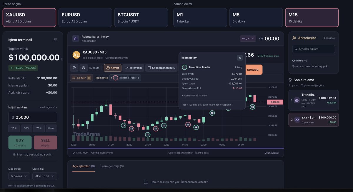Click the gold Au coin icon
Image resolution: width=353 pixels, height=192 pixels.
(x=76, y=55)
